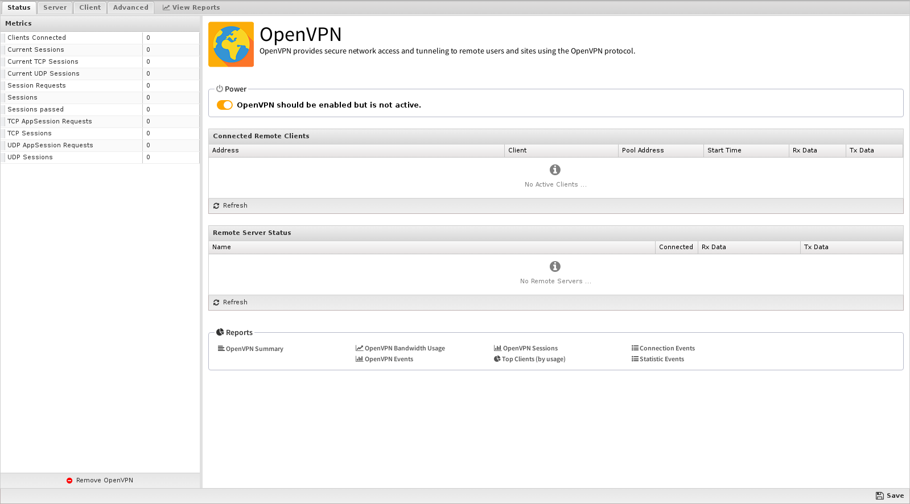Sort clients by Address column header

point(356,150)
